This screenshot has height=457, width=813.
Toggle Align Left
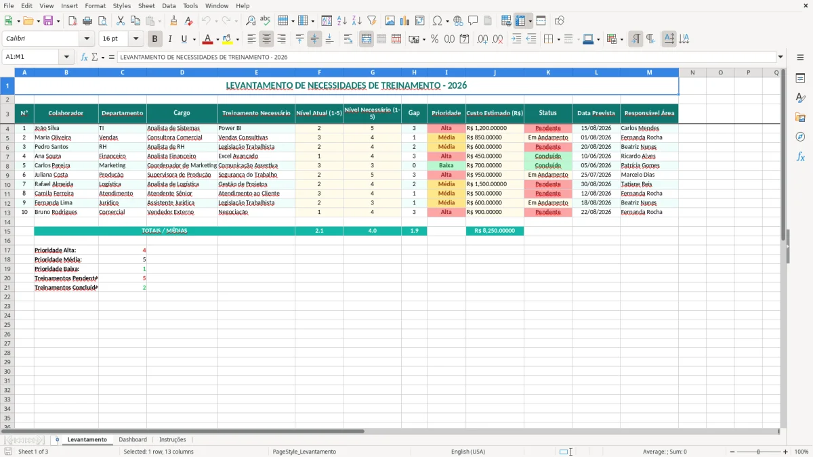tap(252, 39)
